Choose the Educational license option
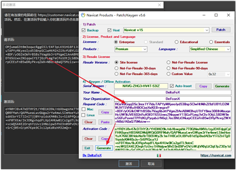Screen dimensions: 236x170 point(177,42)
